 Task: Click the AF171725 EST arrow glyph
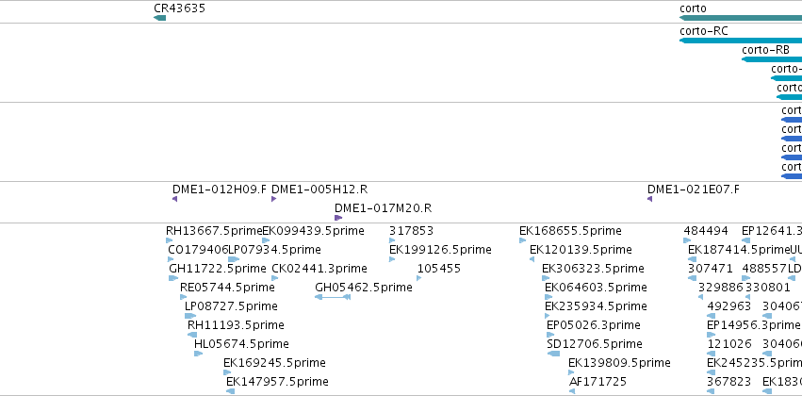tap(572, 391)
